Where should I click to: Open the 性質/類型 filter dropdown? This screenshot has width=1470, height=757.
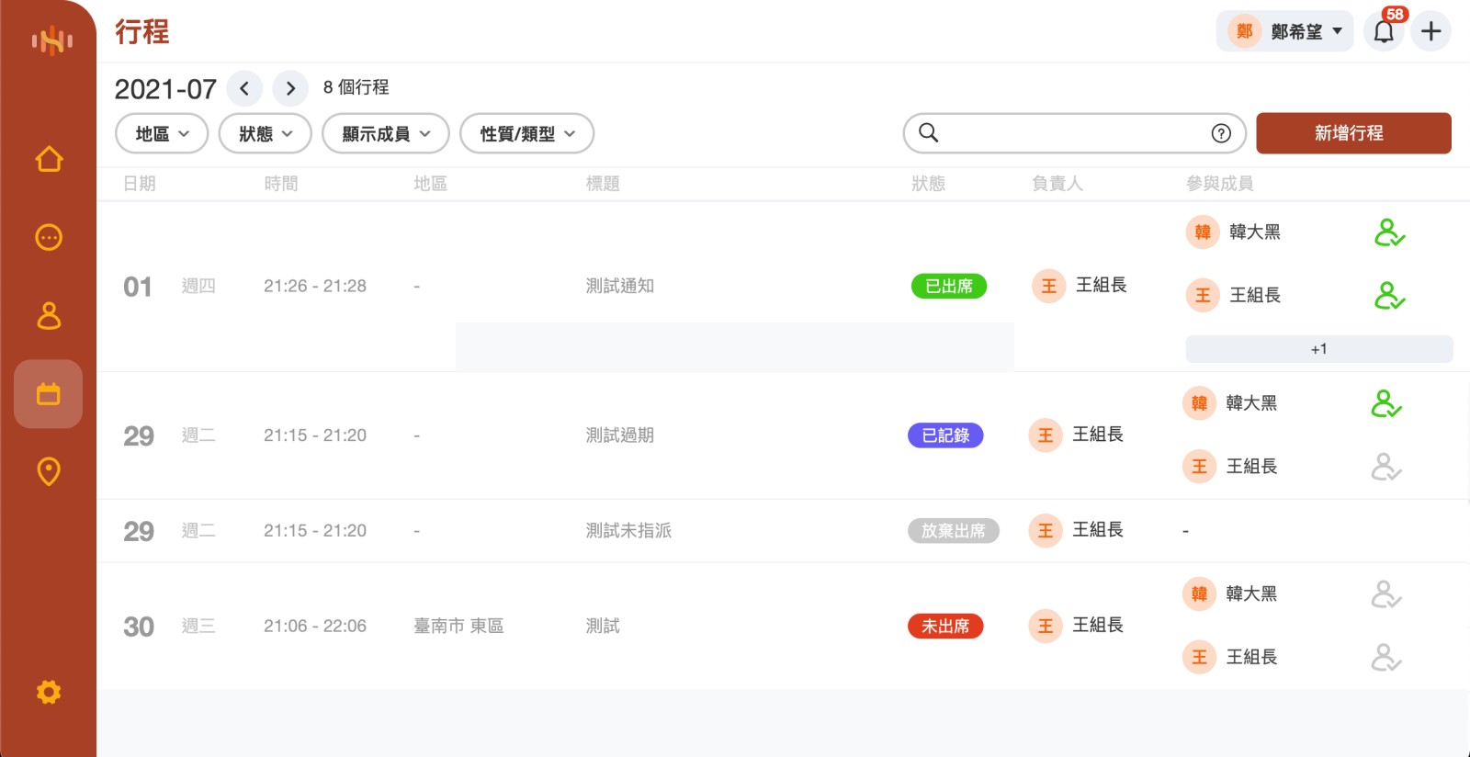pos(527,134)
